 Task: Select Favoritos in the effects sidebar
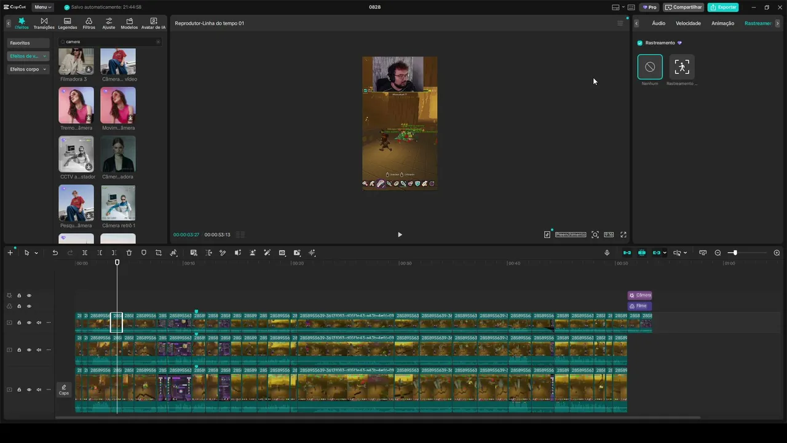[x=28, y=43]
